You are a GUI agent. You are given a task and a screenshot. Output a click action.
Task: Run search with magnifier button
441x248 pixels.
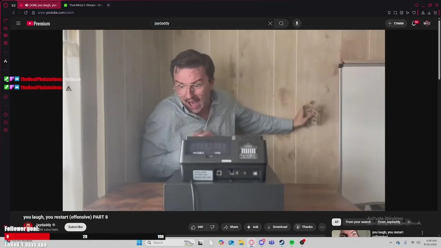pos(281,23)
